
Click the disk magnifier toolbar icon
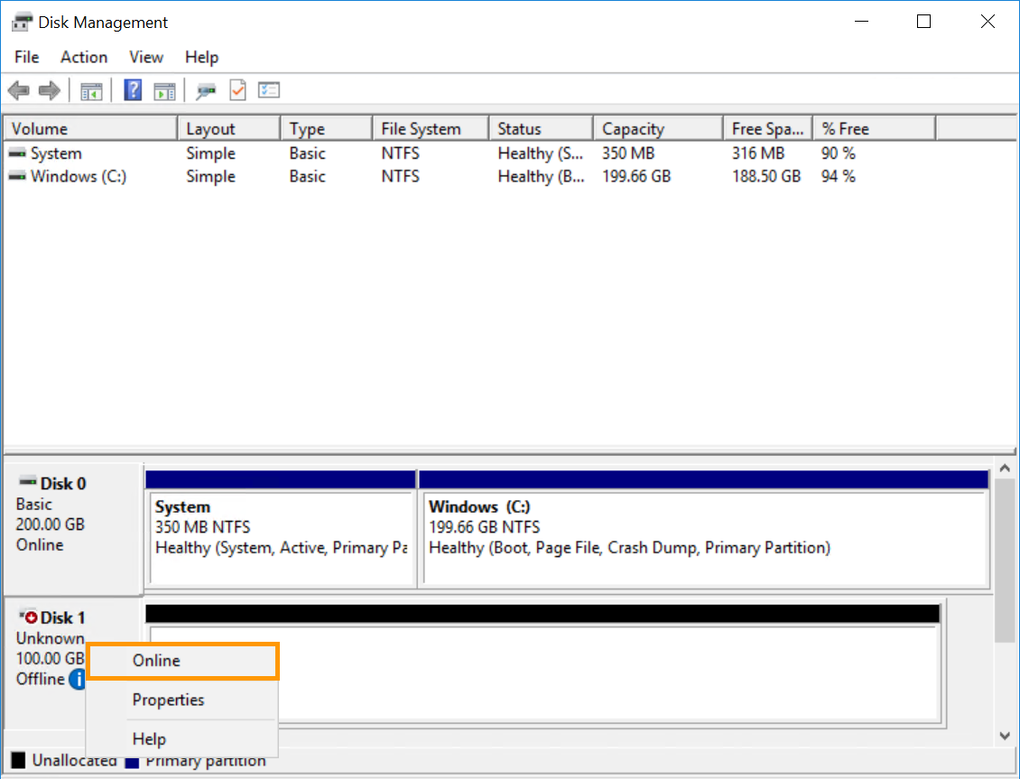(206, 89)
